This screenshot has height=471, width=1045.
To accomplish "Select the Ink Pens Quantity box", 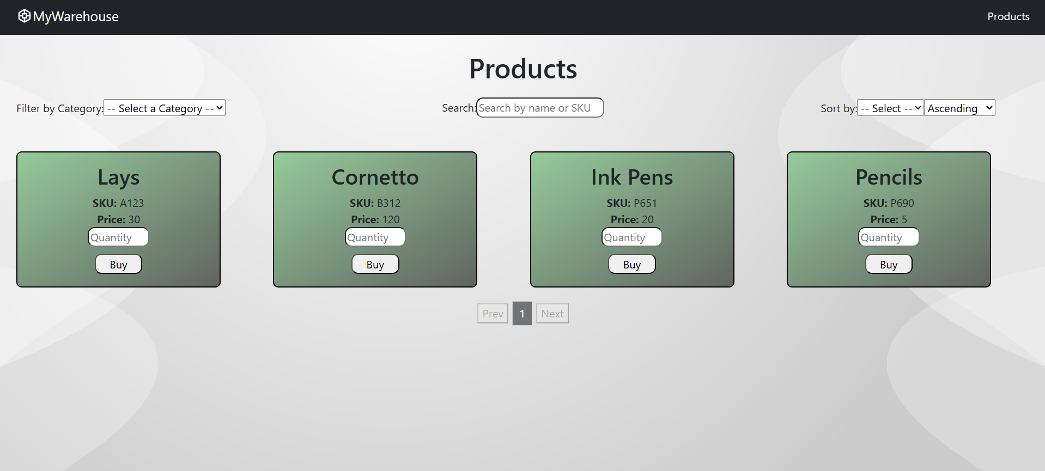I will [x=631, y=237].
